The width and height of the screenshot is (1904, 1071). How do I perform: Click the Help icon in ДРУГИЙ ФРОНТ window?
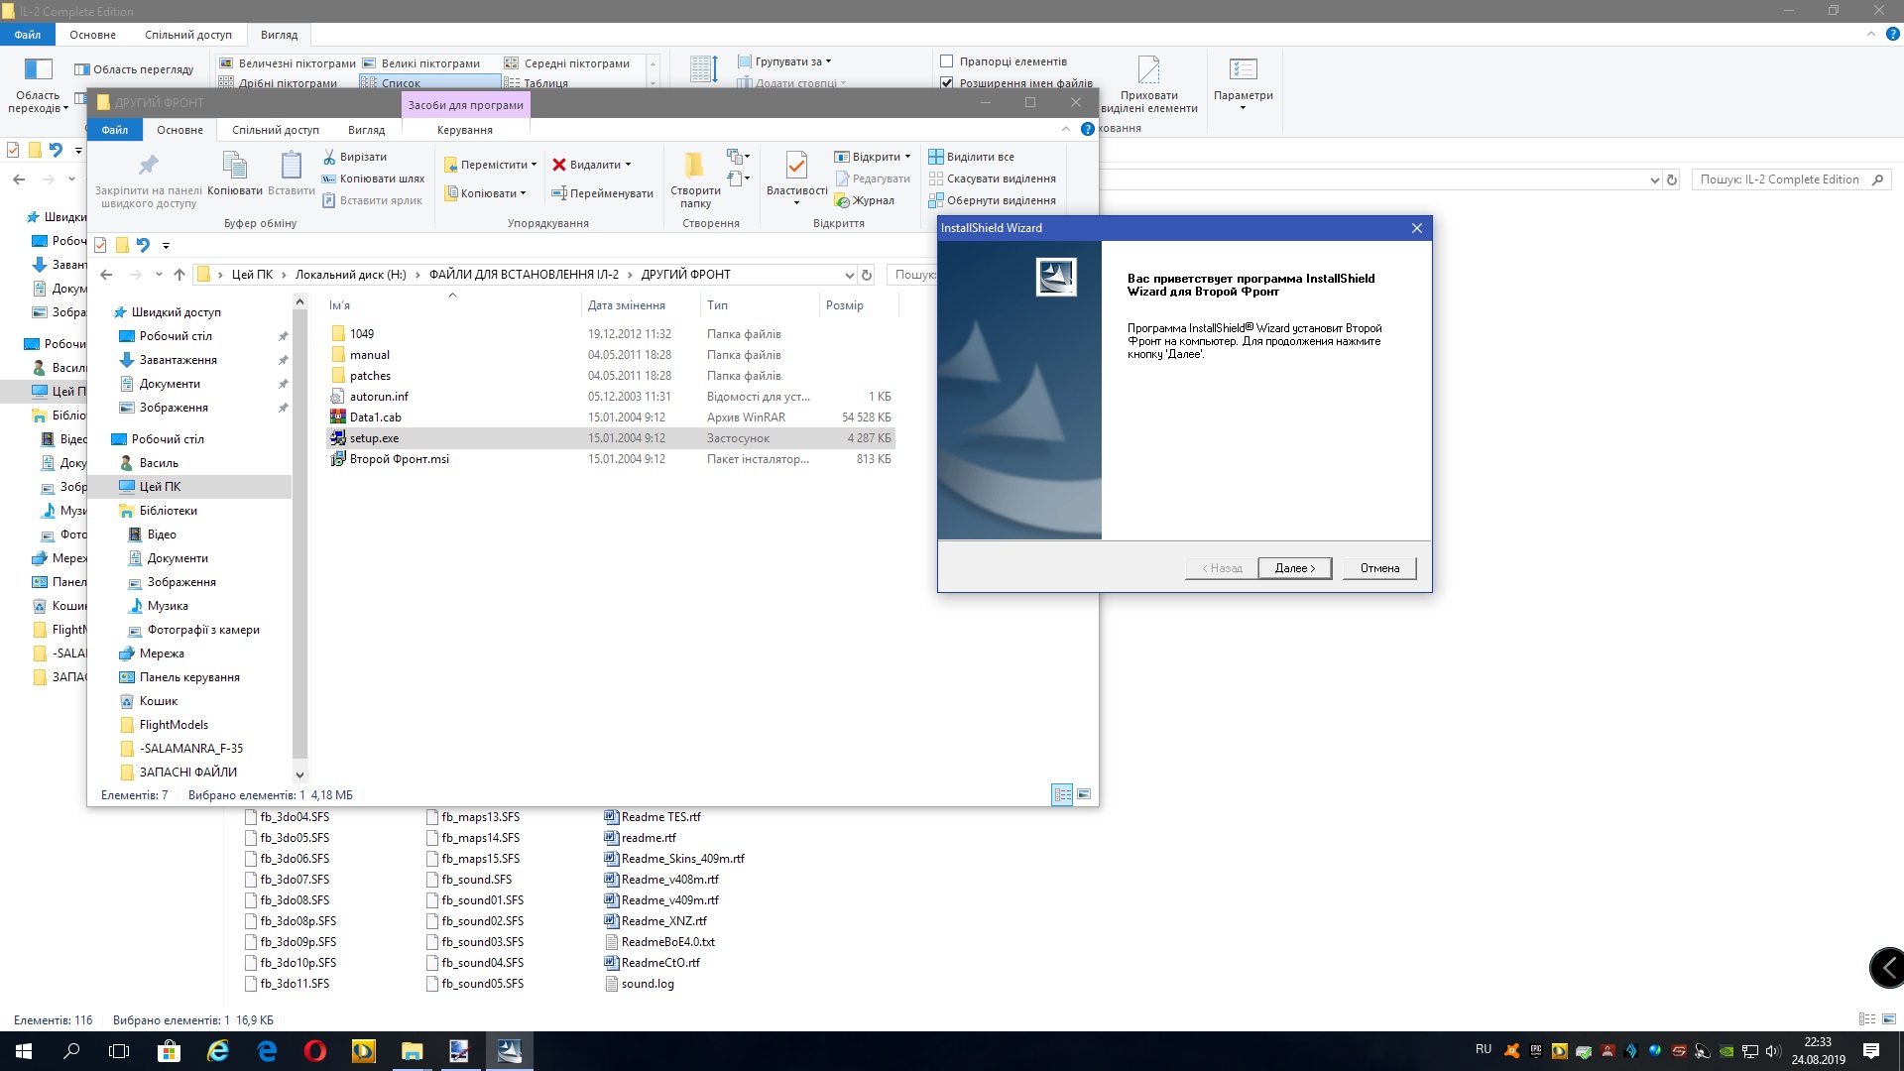click(1088, 129)
